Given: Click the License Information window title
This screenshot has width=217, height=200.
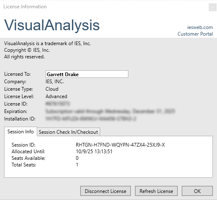Looking at the screenshot, I should [25, 7].
